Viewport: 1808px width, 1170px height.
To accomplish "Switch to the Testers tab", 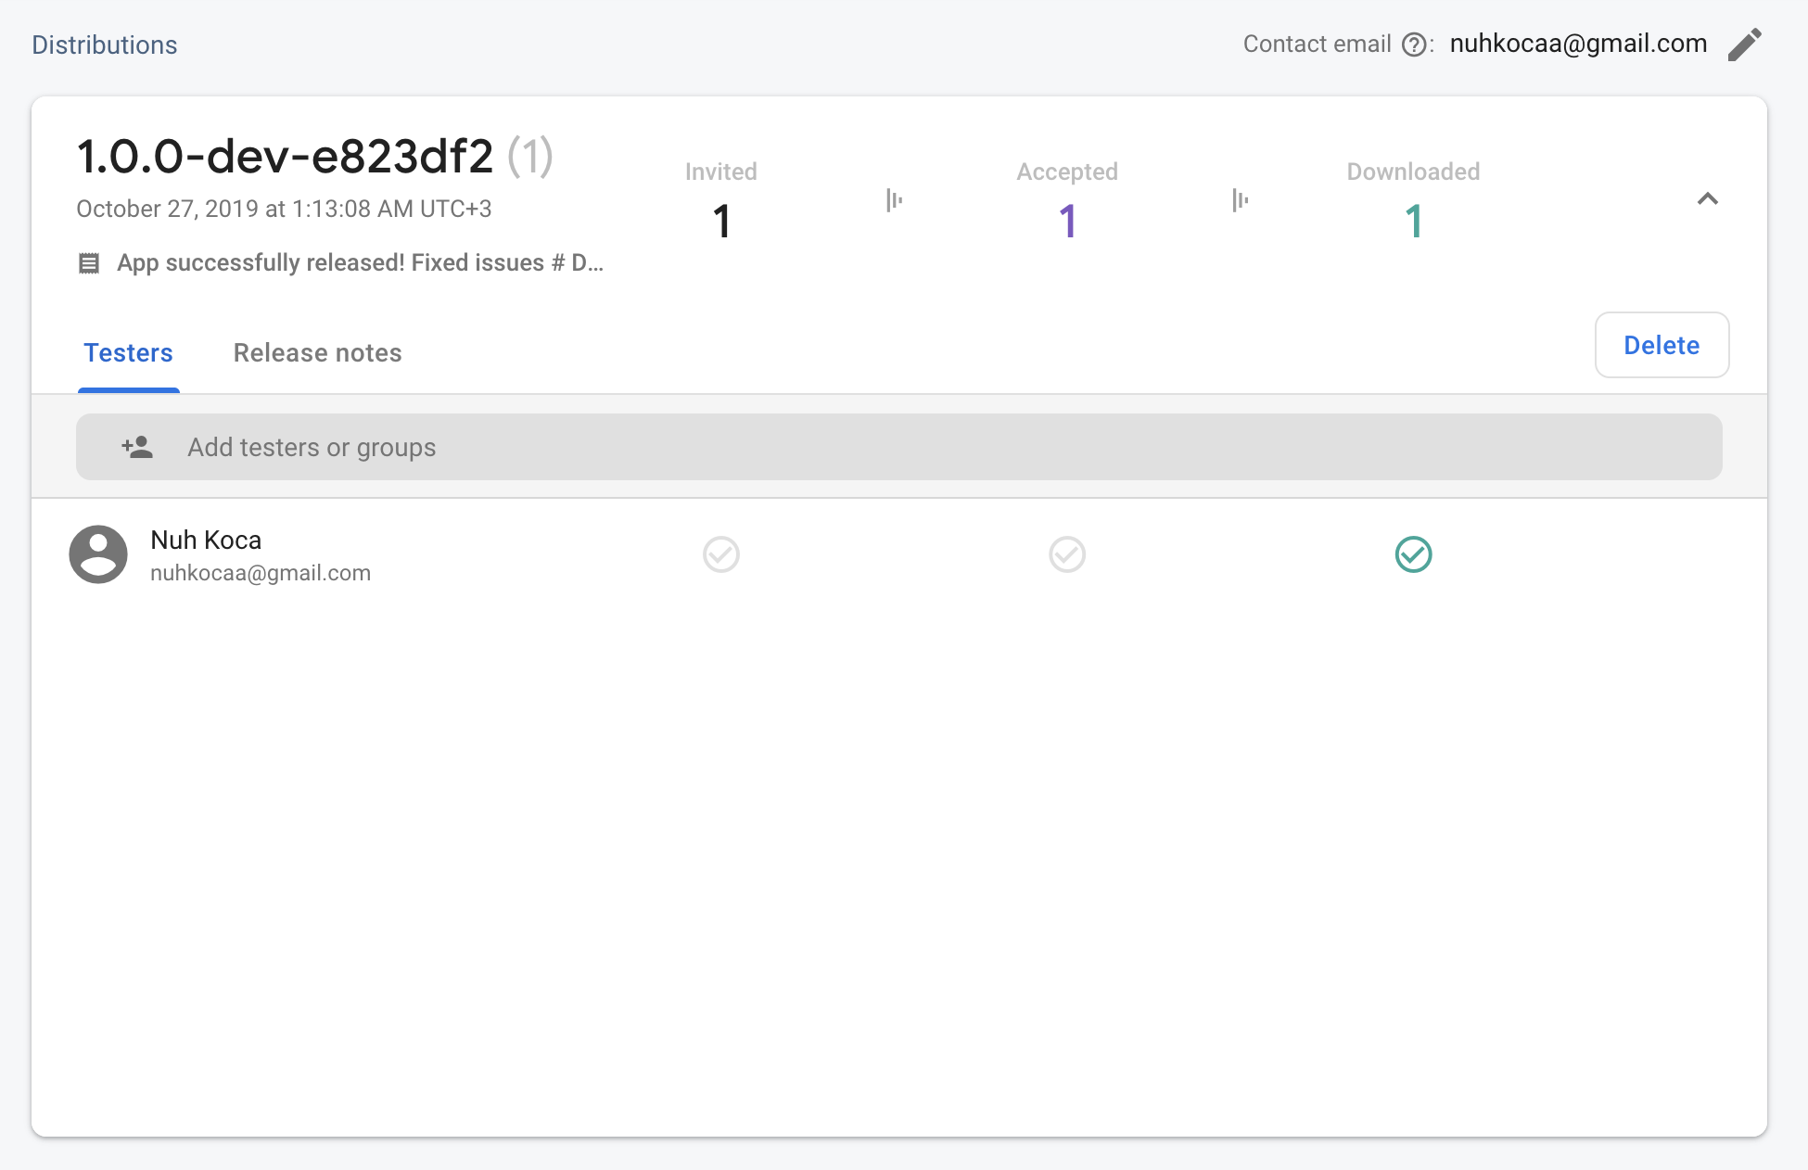I will 128,353.
